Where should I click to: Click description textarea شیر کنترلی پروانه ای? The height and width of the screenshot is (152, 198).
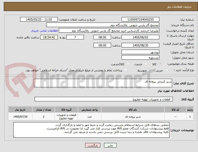(103, 83)
